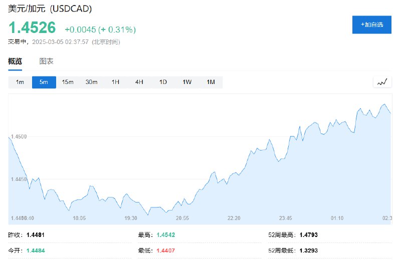Click the timestamp 2025-03-05 02:37:57

point(60,42)
